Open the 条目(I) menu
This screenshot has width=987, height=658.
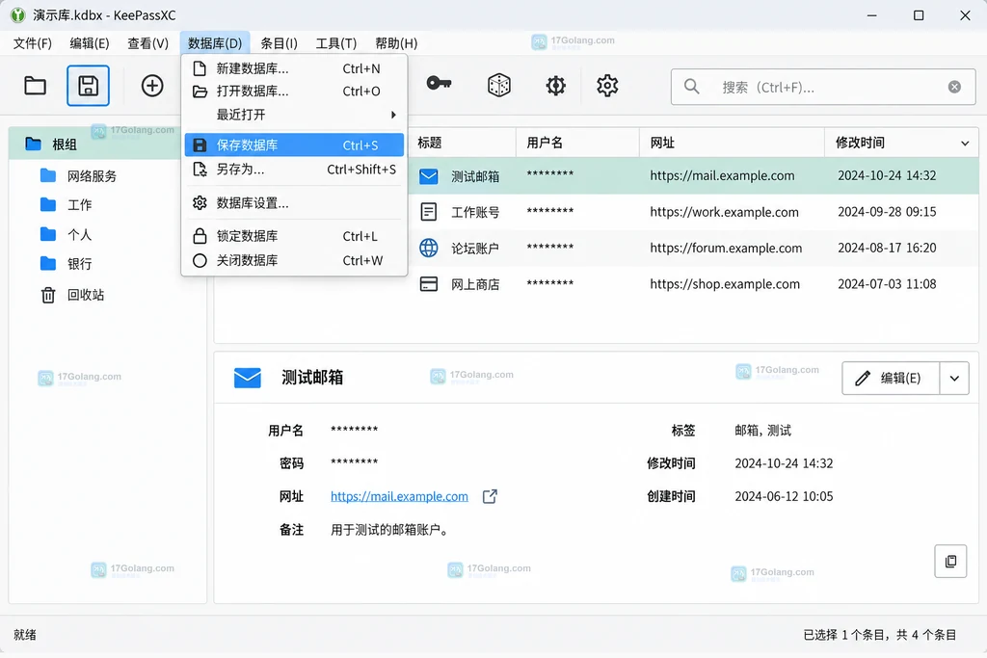[x=279, y=43]
